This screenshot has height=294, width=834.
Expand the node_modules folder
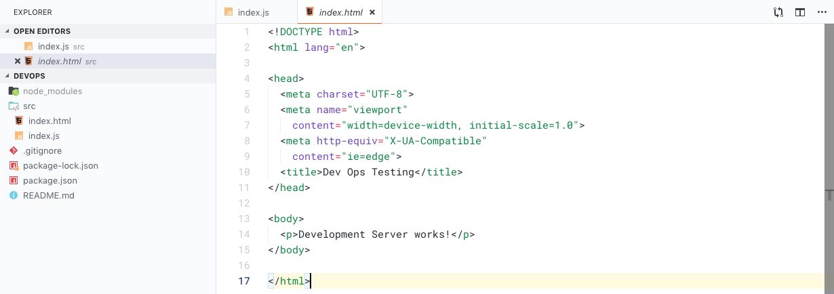[x=52, y=91]
